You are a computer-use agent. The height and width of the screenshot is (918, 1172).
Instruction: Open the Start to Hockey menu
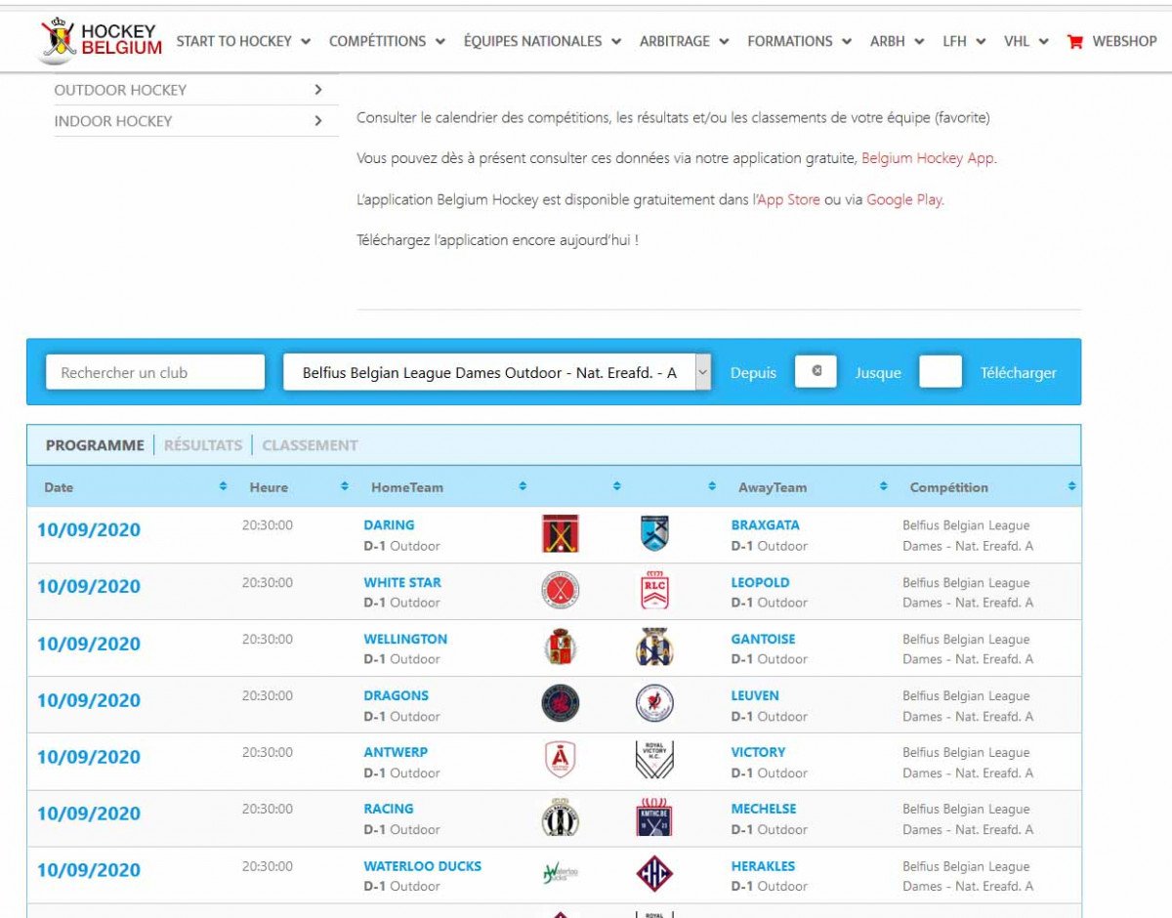pyautogui.click(x=243, y=41)
